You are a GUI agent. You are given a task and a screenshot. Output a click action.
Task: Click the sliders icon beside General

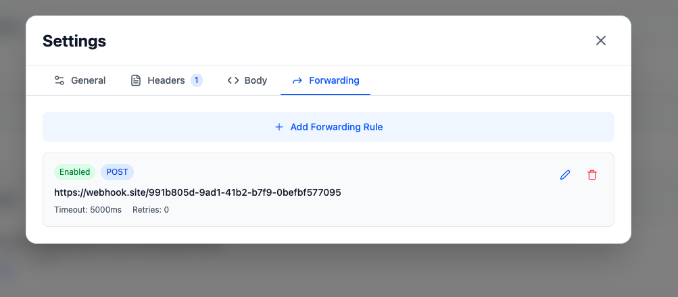point(59,80)
